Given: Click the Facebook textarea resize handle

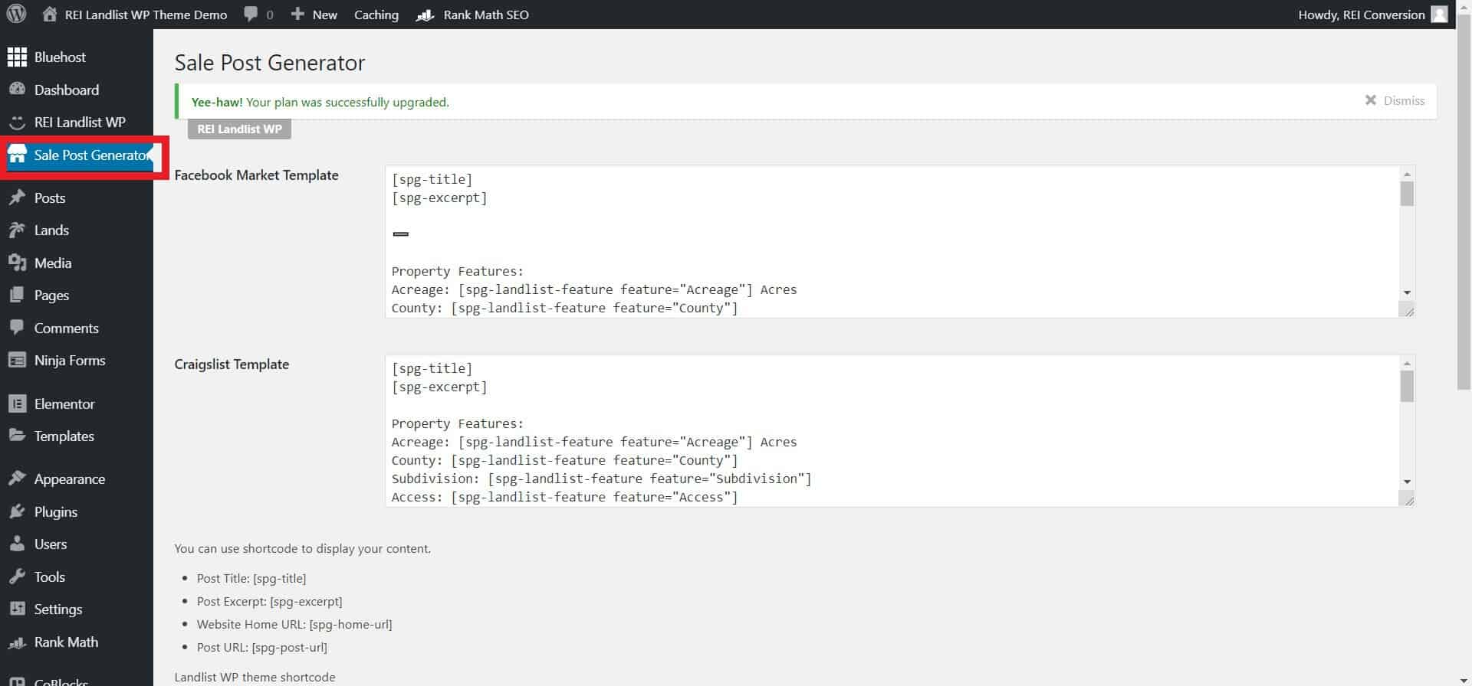Looking at the screenshot, I should click(x=1408, y=310).
